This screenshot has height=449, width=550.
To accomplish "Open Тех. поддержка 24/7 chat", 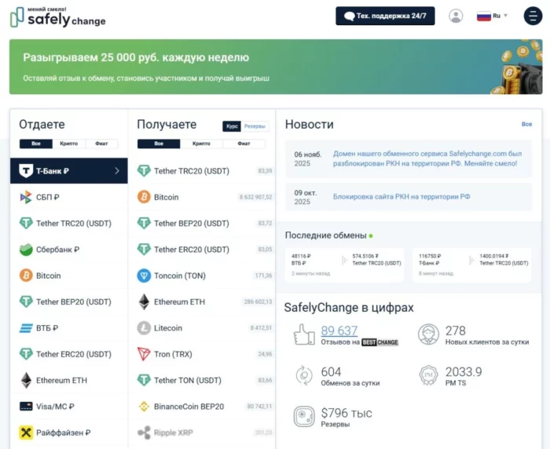I will pos(385,16).
